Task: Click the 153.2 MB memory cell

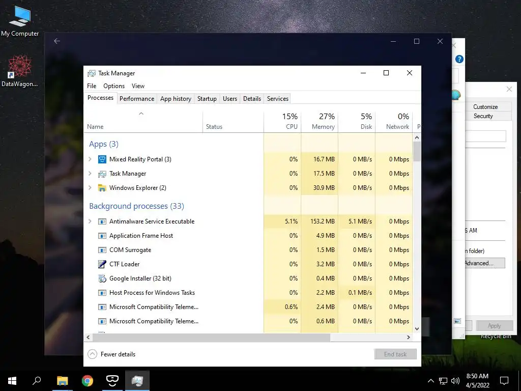Action: pyautogui.click(x=320, y=221)
